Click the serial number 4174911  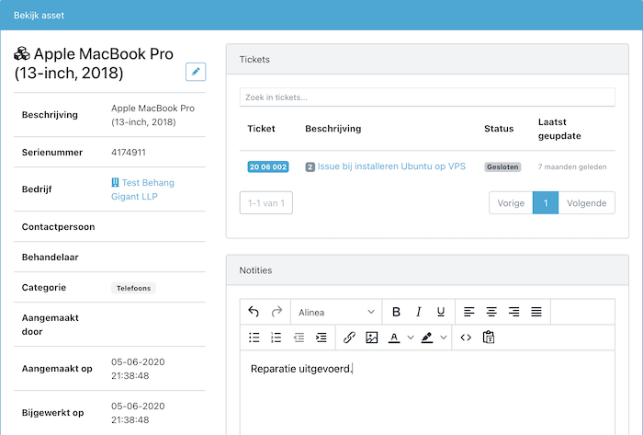(129, 153)
